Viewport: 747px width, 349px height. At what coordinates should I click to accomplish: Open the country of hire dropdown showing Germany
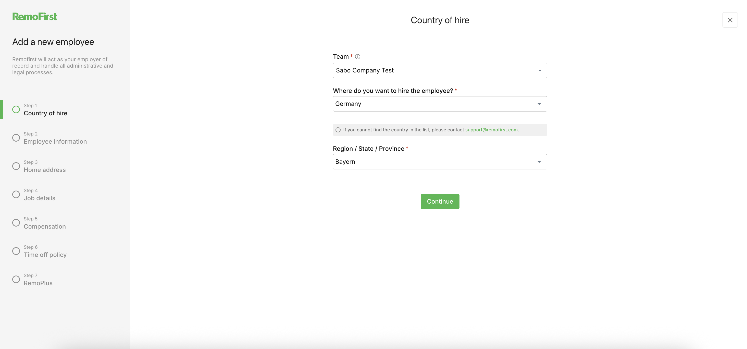coord(440,104)
